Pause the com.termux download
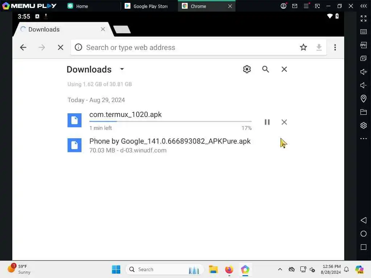 click(x=267, y=122)
